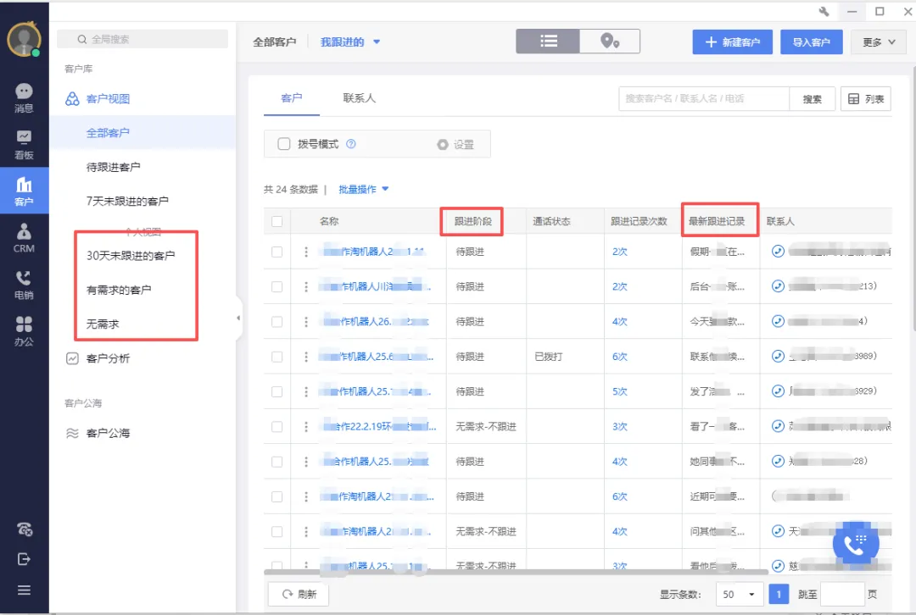Click the floating blue phone call icon
Screen dimensions: 916x615
coord(856,543)
